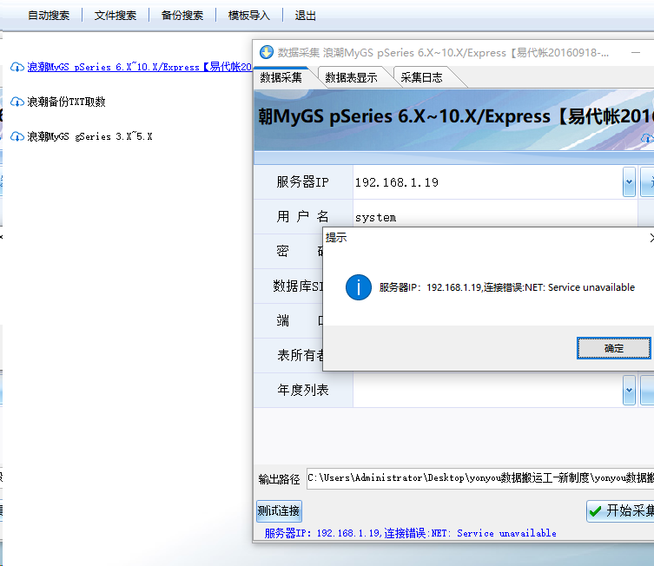Viewport: 654px width, 566px height.
Task: Switch to the 数据表显示 tab
Action: click(x=351, y=77)
